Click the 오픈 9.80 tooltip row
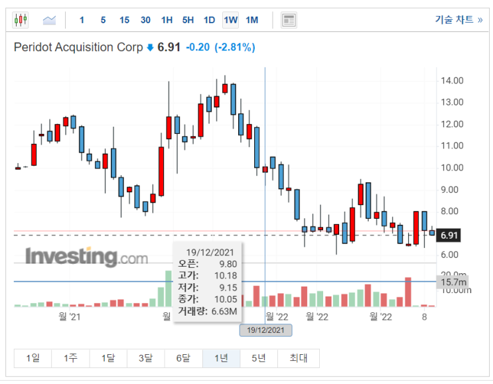493x384 pixels. (x=208, y=264)
